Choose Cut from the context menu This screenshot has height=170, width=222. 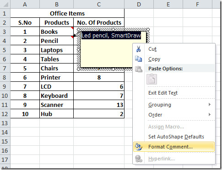[174, 49]
